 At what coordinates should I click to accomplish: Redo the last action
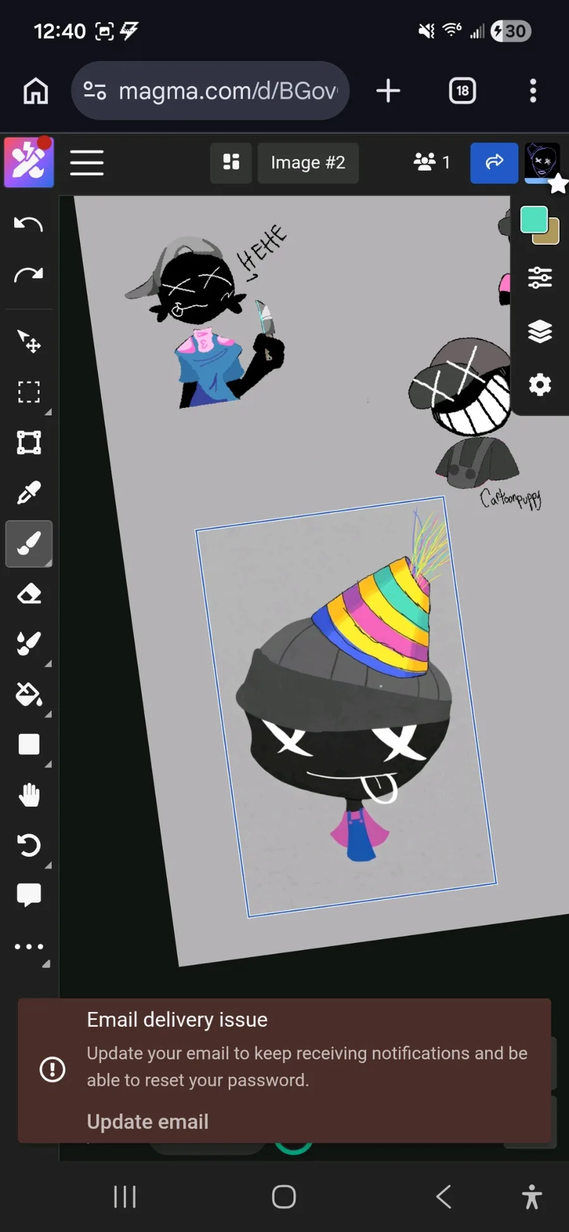(28, 274)
